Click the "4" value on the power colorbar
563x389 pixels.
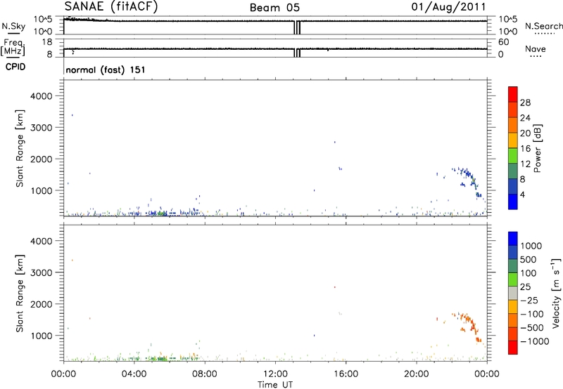(x=522, y=194)
